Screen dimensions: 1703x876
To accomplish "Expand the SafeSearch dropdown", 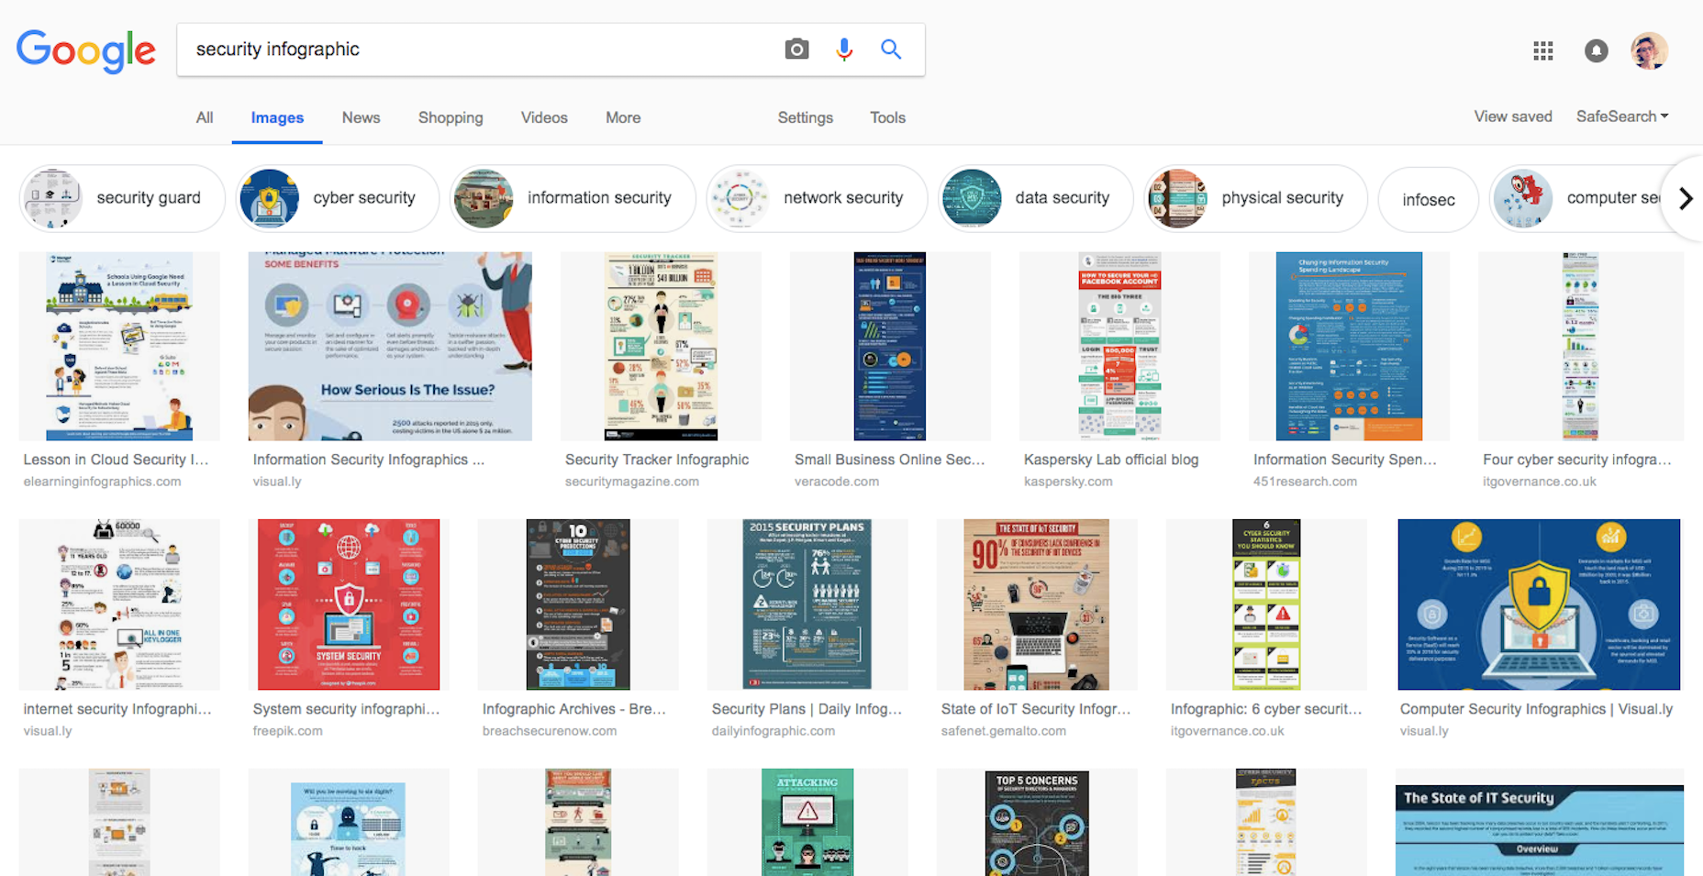I will tap(1622, 116).
